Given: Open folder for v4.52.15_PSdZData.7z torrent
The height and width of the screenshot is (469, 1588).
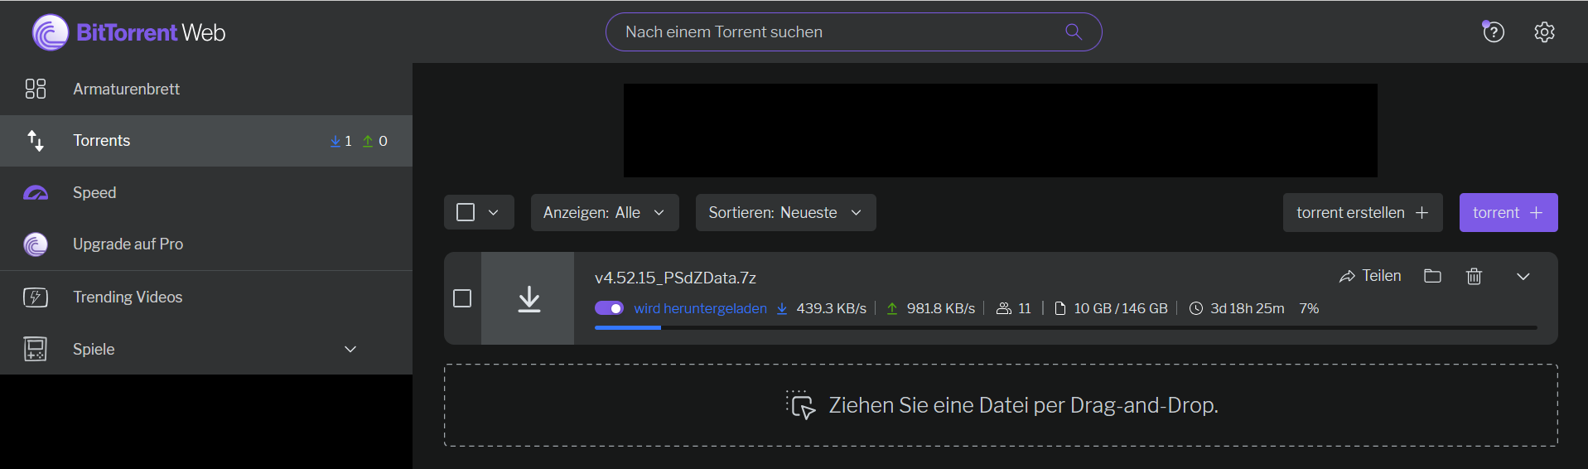Looking at the screenshot, I should 1432,276.
